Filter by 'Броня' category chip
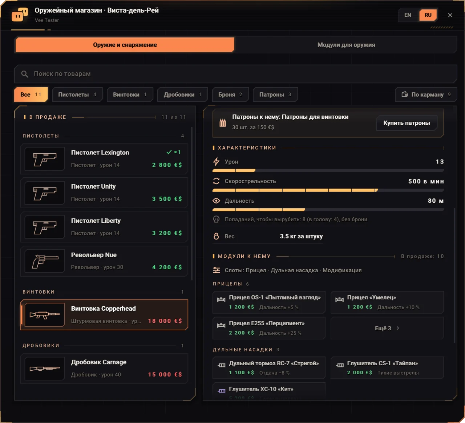This screenshot has height=423, width=465. click(230, 94)
